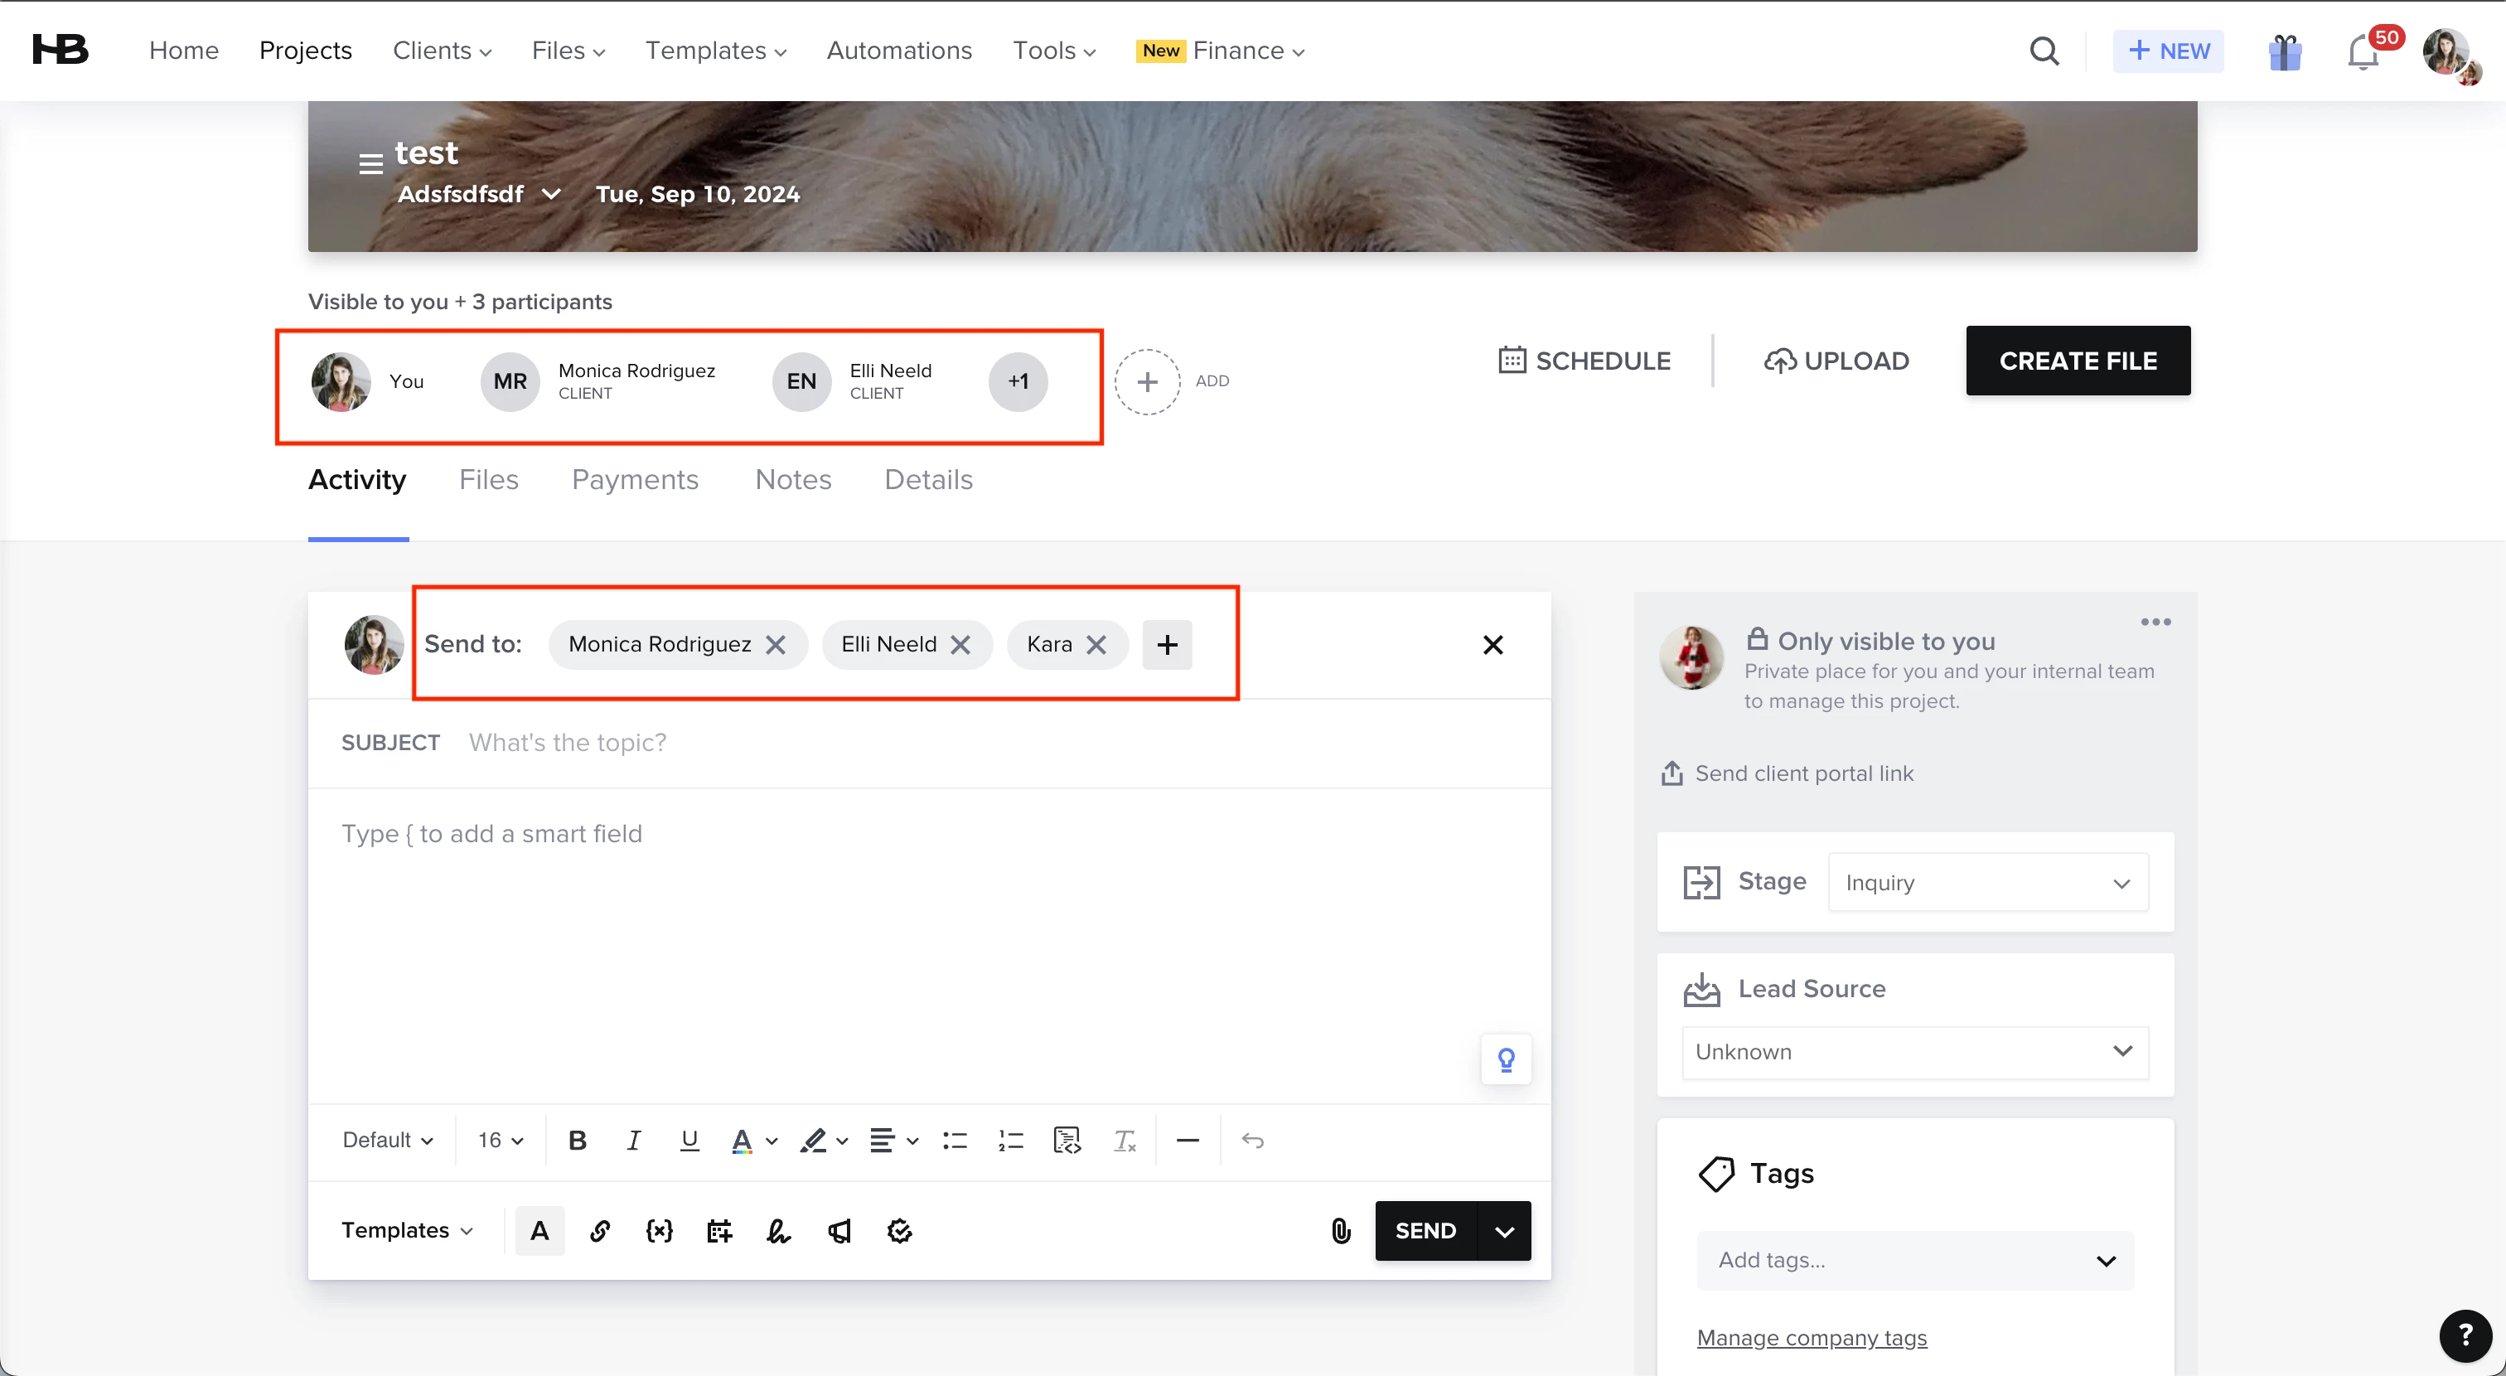Image resolution: width=2506 pixels, height=1376 pixels.
Task: Open the Templates dropdown in email composer
Action: click(x=407, y=1231)
